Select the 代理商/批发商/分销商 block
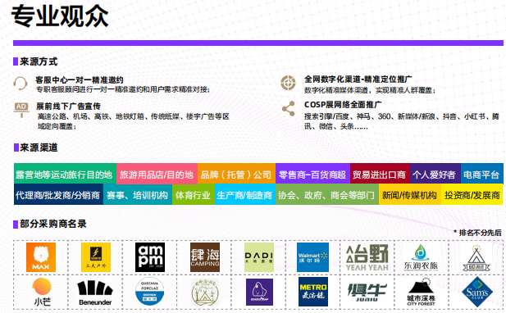 point(58,195)
